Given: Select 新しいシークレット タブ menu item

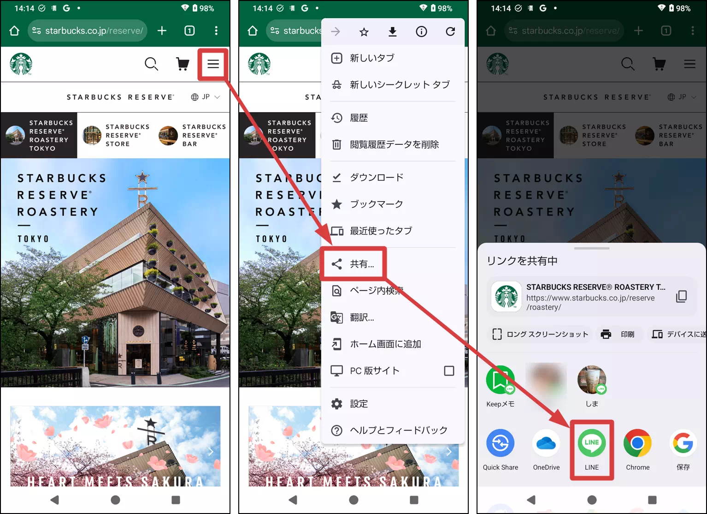Looking at the screenshot, I should [x=393, y=85].
